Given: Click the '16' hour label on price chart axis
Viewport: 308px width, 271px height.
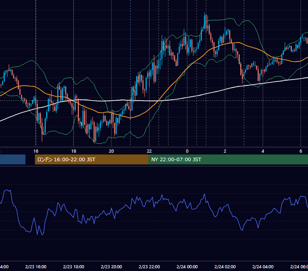Looking at the screenshot, I should coord(36,151).
